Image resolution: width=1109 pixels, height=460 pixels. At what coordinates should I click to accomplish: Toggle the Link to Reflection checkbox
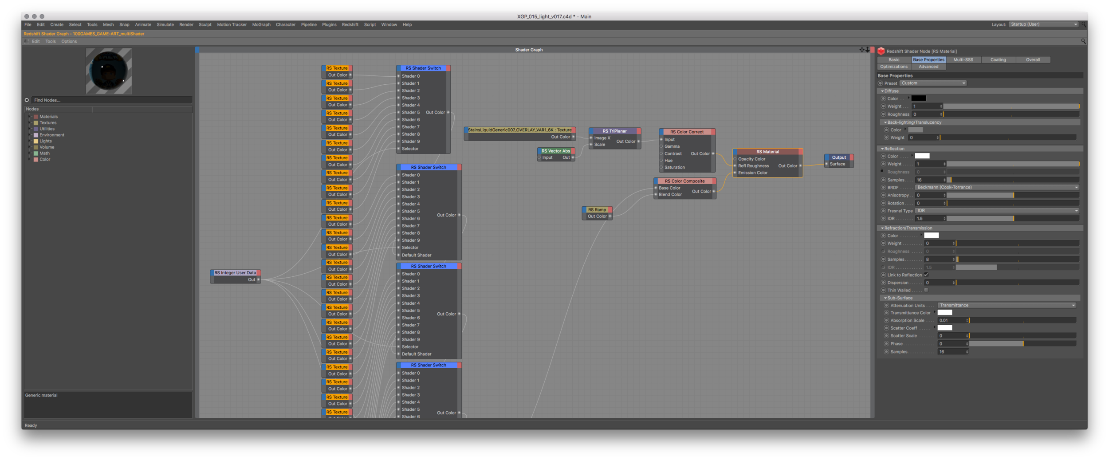coord(926,275)
